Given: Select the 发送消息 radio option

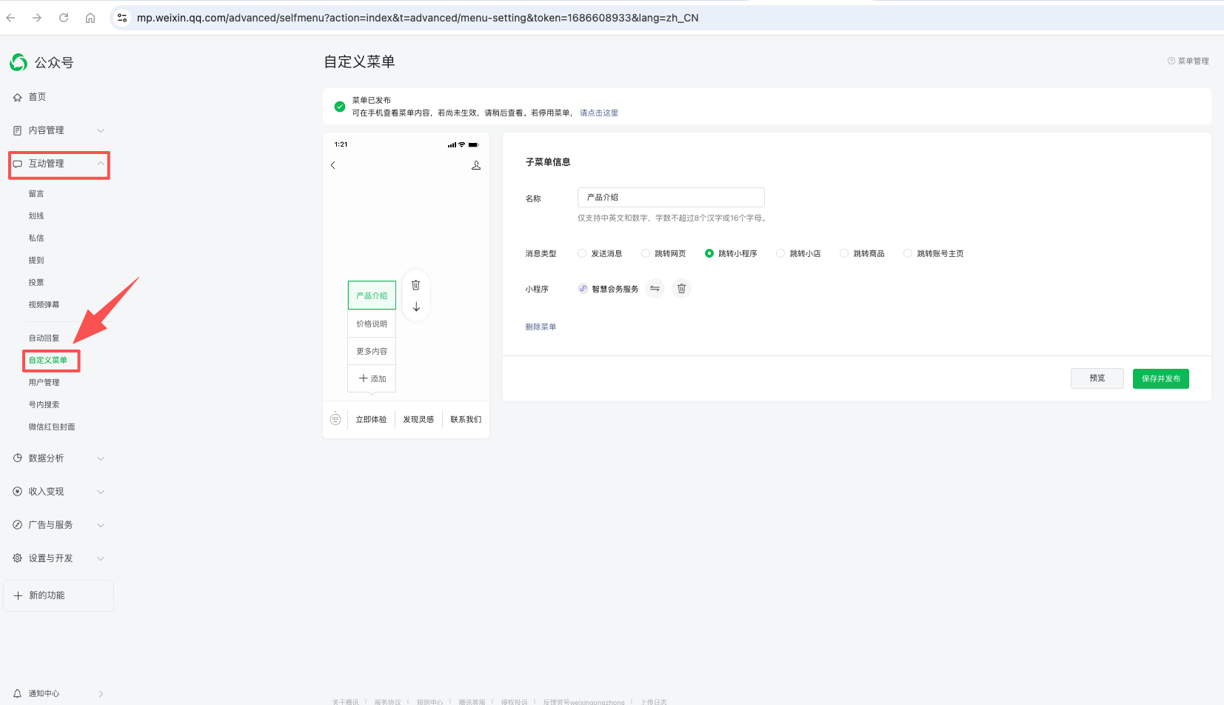Looking at the screenshot, I should point(582,253).
